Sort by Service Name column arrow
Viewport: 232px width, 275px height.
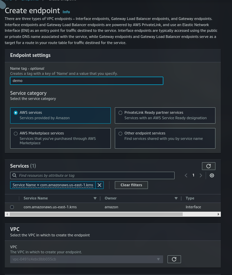point(95,198)
